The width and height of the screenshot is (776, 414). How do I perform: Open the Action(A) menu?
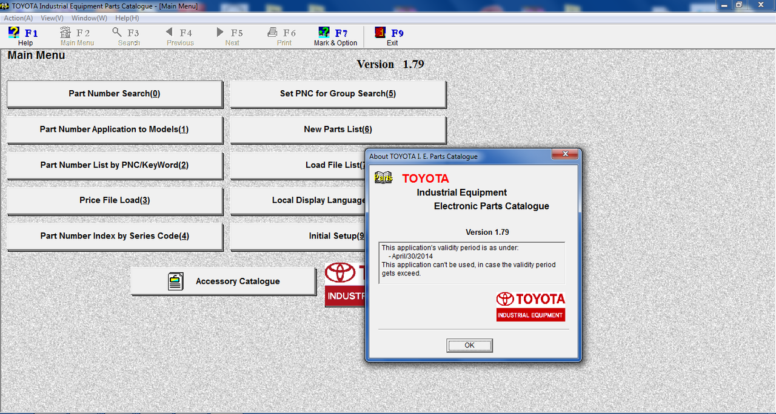tap(18, 18)
